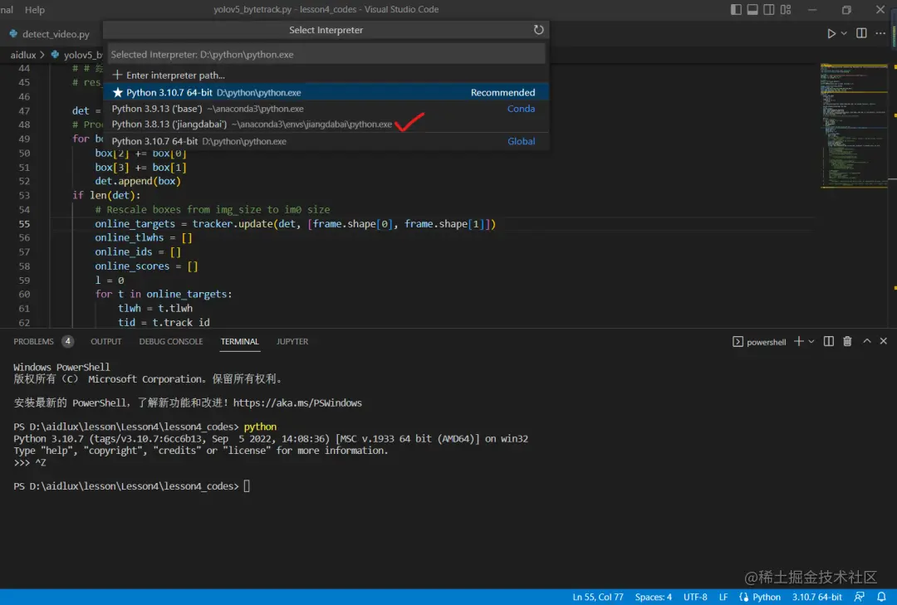Split the terminal

828,341
